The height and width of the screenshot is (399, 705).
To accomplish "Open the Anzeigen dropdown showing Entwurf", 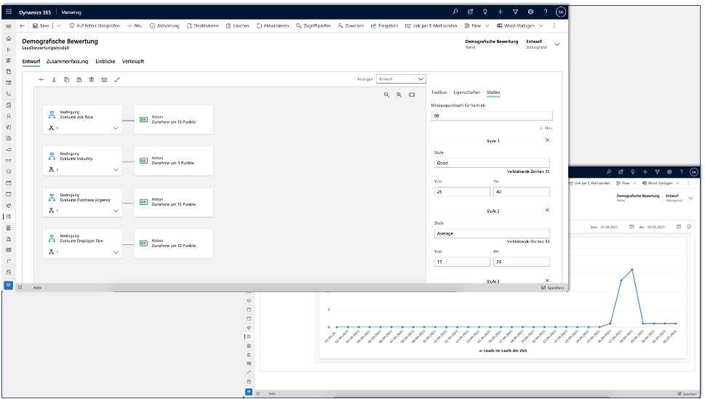I will pos(401,78).
